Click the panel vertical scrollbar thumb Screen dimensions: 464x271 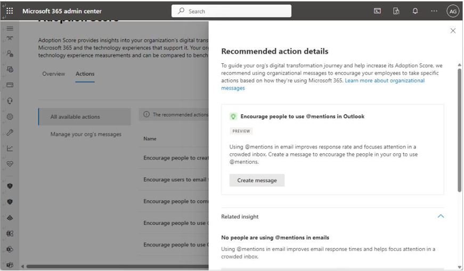click(x=459, y=130)
